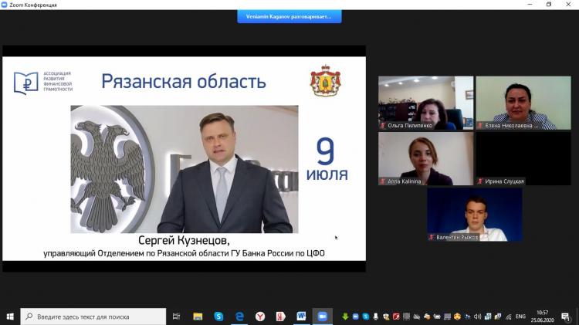This screenshot has height=325, width=579.
Task: Minimize the Zoom Конференция window
Action: pyautogui.click(x=530, y=5)
